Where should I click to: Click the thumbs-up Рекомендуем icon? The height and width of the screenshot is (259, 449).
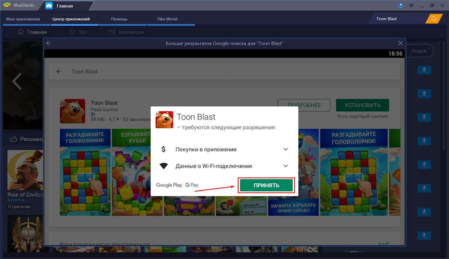coord(13,139)
